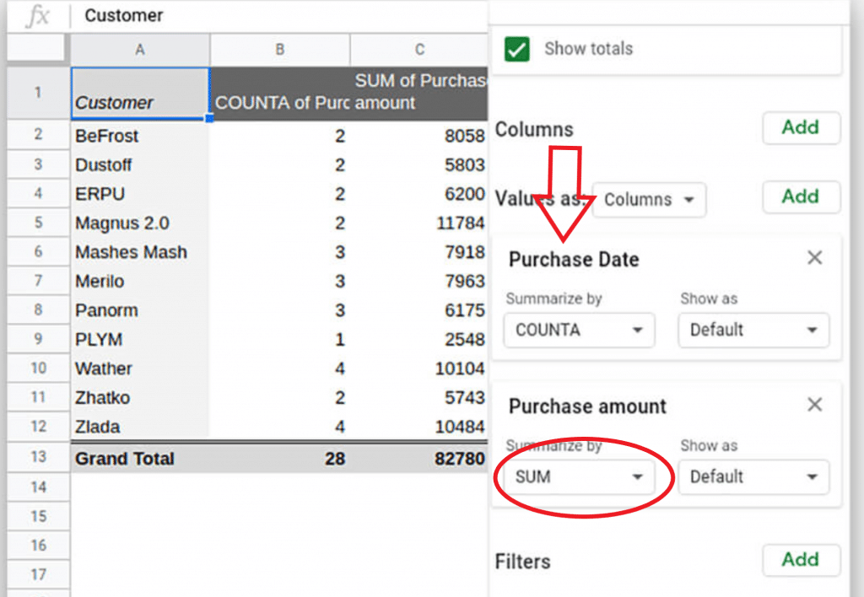Remove the Purchase amount value field

click(814, 405)
